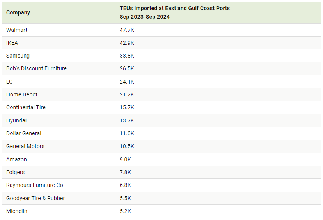Screen dimensions: 323x220
Task: Click the TEUs Imported column header
Action: coord(175,12)
